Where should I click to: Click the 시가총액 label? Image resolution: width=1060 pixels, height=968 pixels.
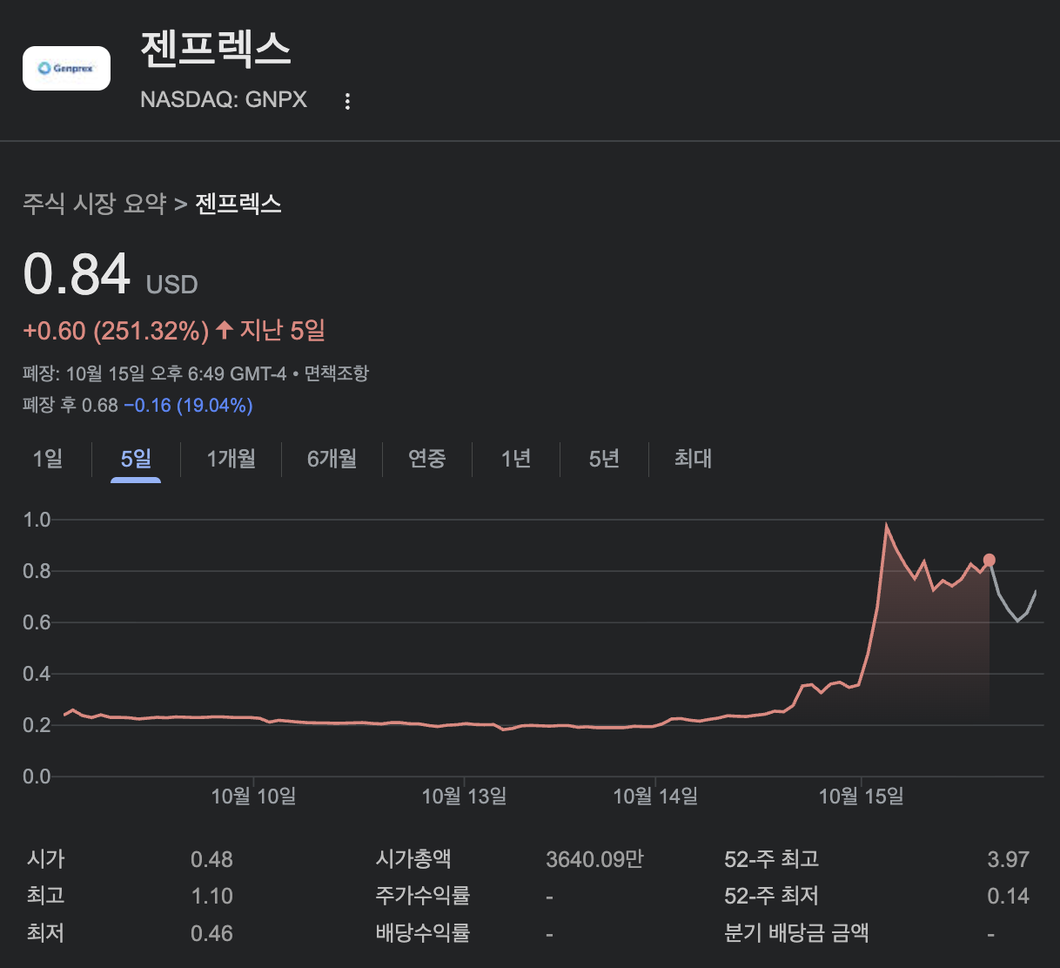click(x=413, y=859)
